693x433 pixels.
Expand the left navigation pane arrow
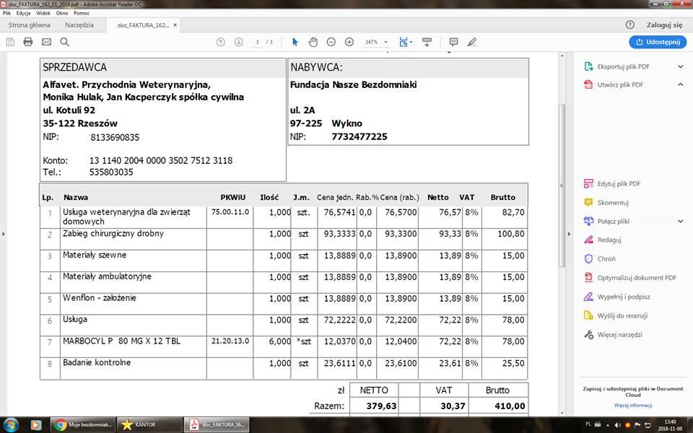(4, 234)
